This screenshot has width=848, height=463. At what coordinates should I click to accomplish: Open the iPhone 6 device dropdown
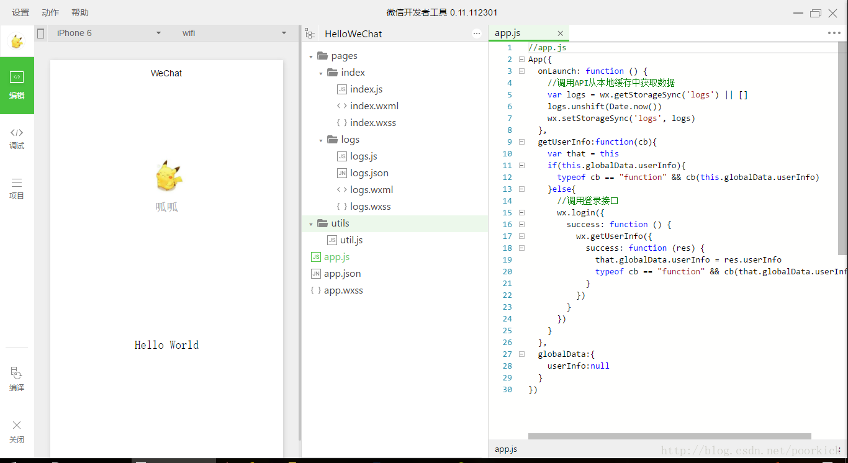tap(108, 33)
